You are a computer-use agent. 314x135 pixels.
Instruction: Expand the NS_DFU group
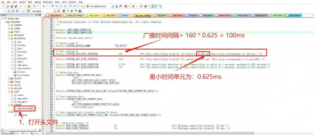[x=9, y=78]
